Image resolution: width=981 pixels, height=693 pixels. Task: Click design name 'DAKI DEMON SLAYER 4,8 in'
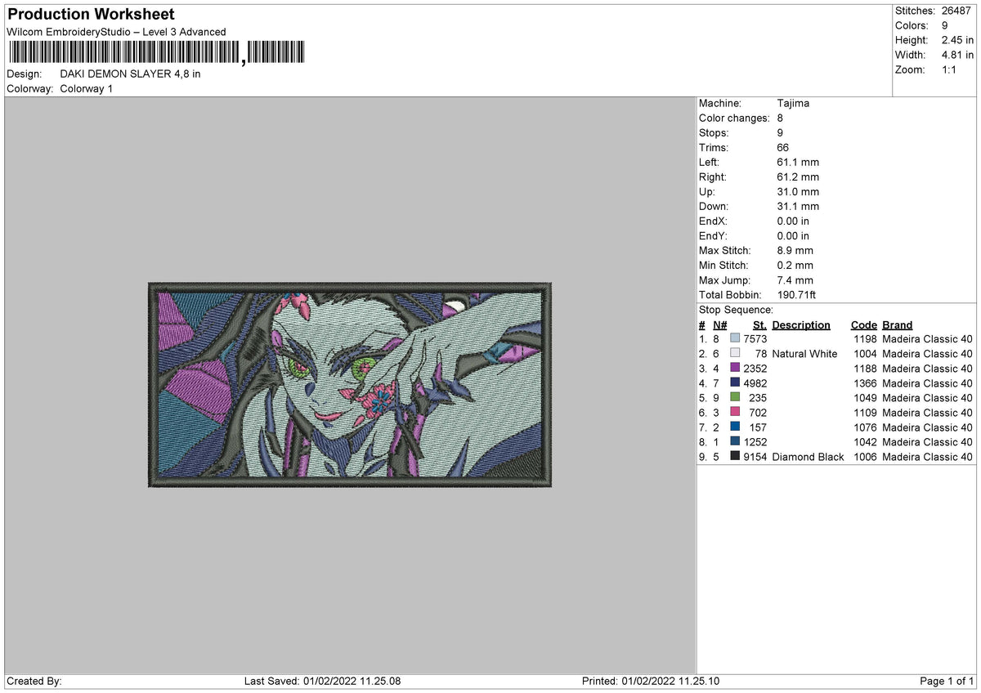[131, 74]
